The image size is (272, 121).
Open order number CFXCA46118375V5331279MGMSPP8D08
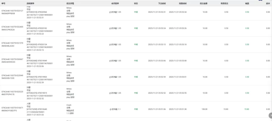12,12
